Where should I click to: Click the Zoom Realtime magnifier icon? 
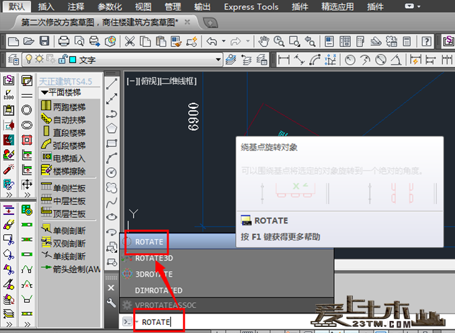pos(279,42)
